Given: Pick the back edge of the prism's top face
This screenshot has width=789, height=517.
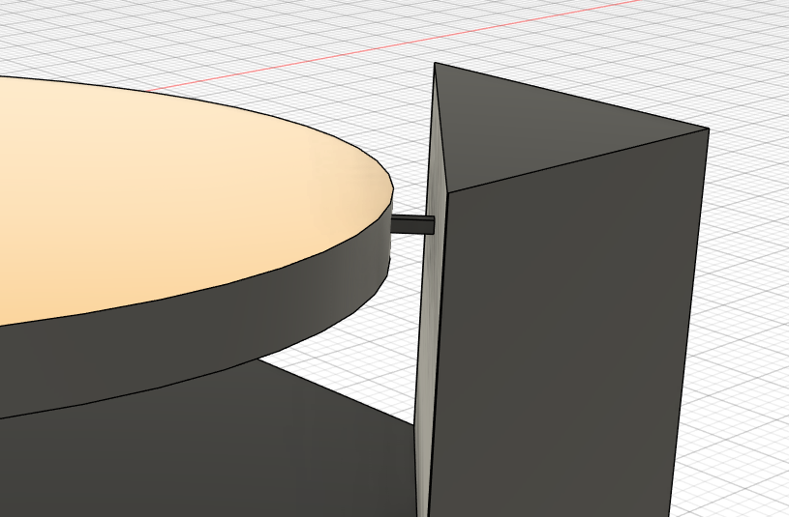Looking at the screenshot, I should tap(571, 97).
